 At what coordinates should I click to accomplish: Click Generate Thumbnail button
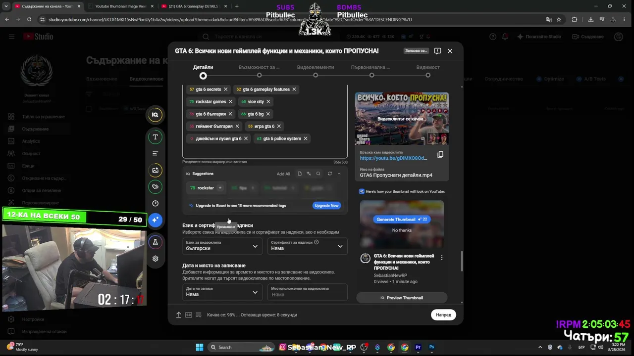pos(401,220)
